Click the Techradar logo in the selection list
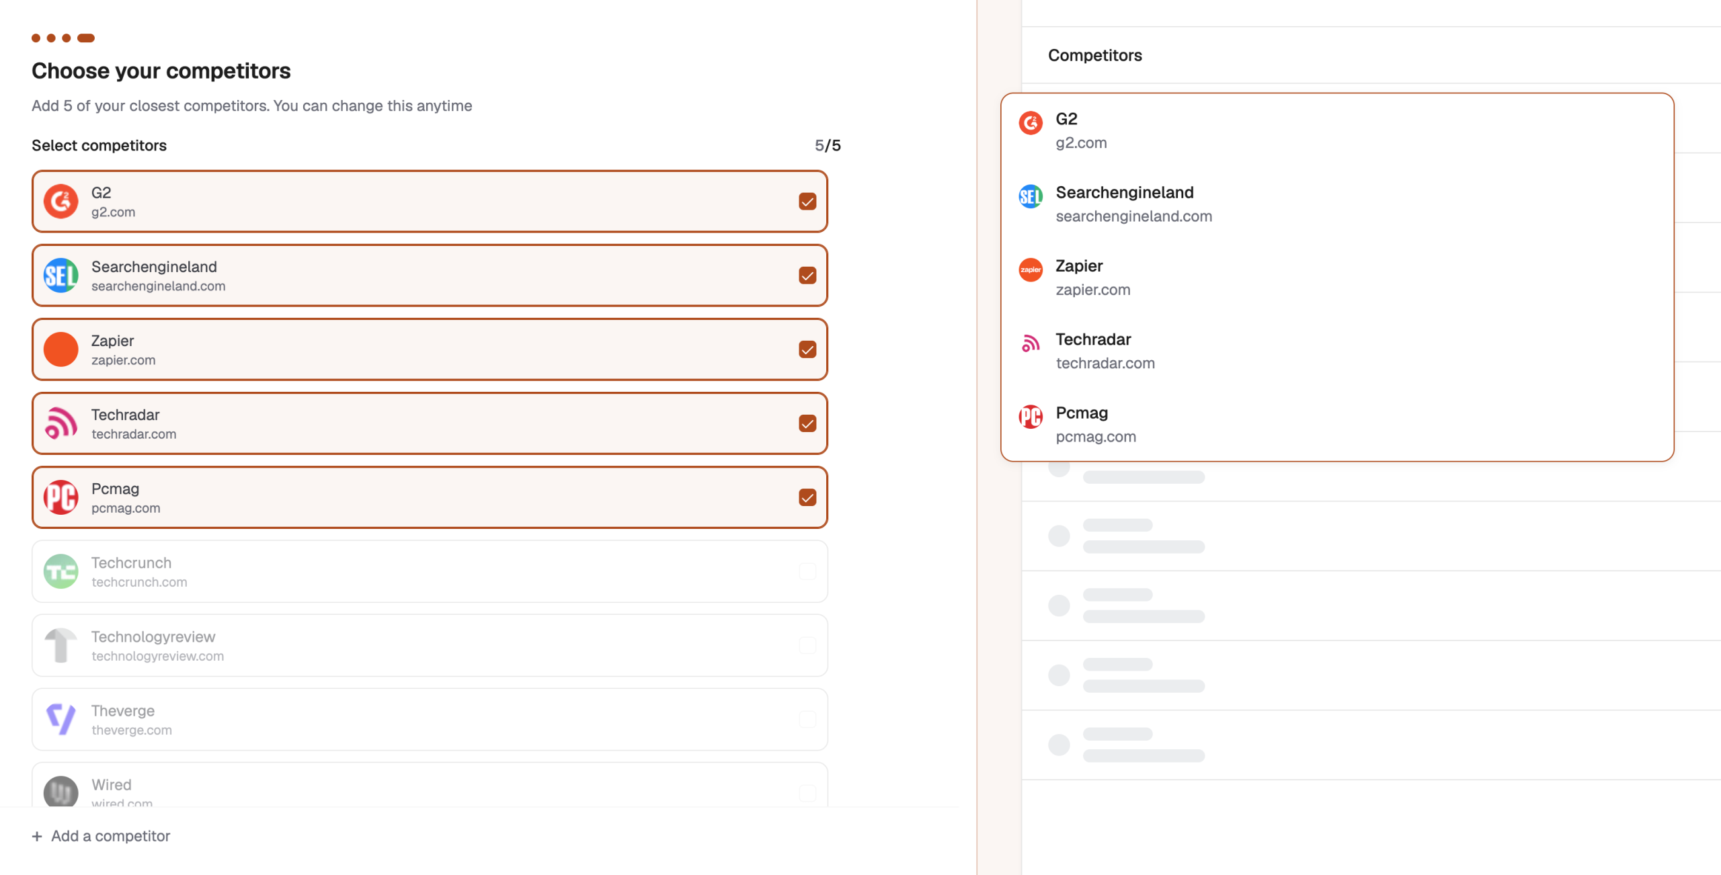The width and height of the screenshot is (1721, 875). pyautogui.click(x=61, y=423)
